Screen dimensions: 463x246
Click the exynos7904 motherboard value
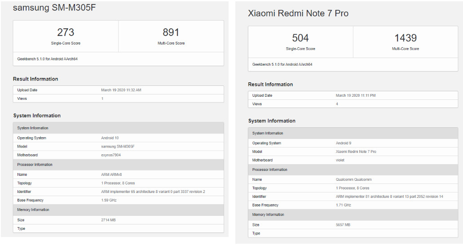[111, 155]
